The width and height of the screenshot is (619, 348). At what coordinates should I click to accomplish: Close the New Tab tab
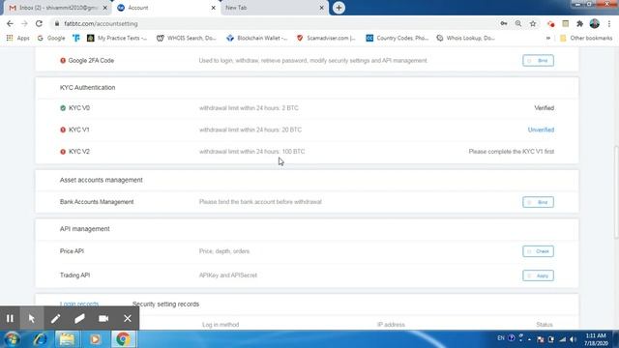pos(321,8)
